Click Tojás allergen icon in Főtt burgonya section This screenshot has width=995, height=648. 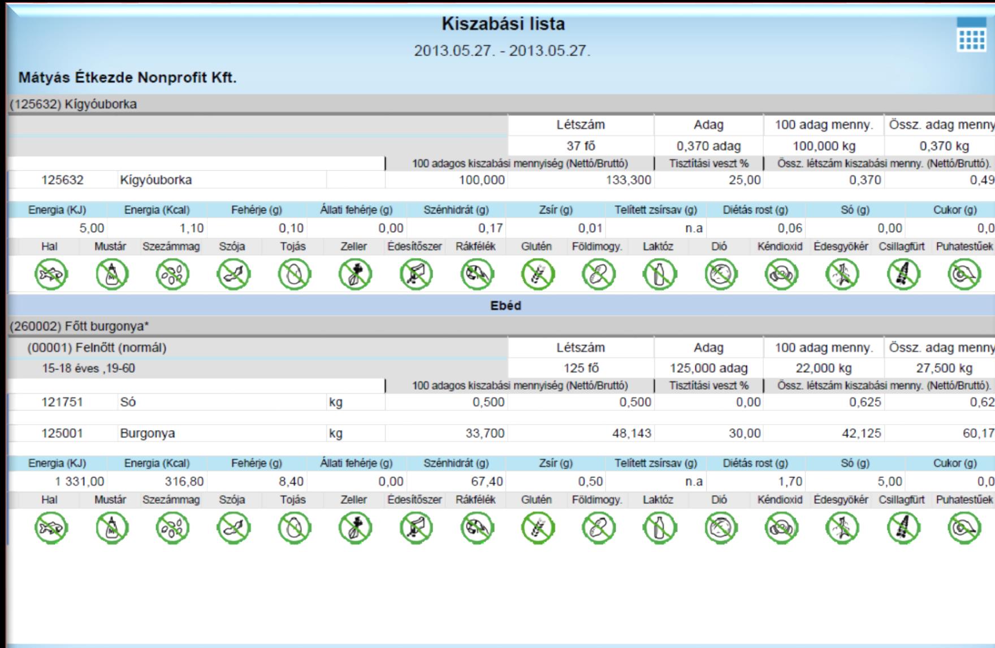point(294,528)
